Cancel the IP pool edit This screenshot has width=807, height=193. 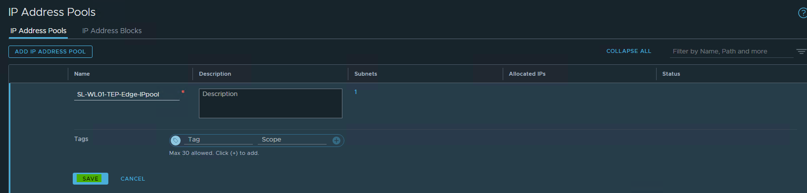(133, 179)
